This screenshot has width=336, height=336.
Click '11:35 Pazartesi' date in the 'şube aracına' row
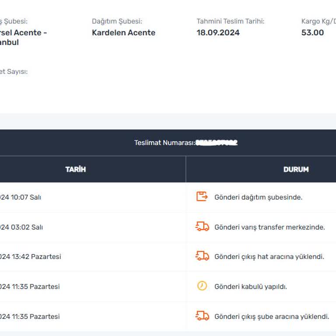[30, 316]
